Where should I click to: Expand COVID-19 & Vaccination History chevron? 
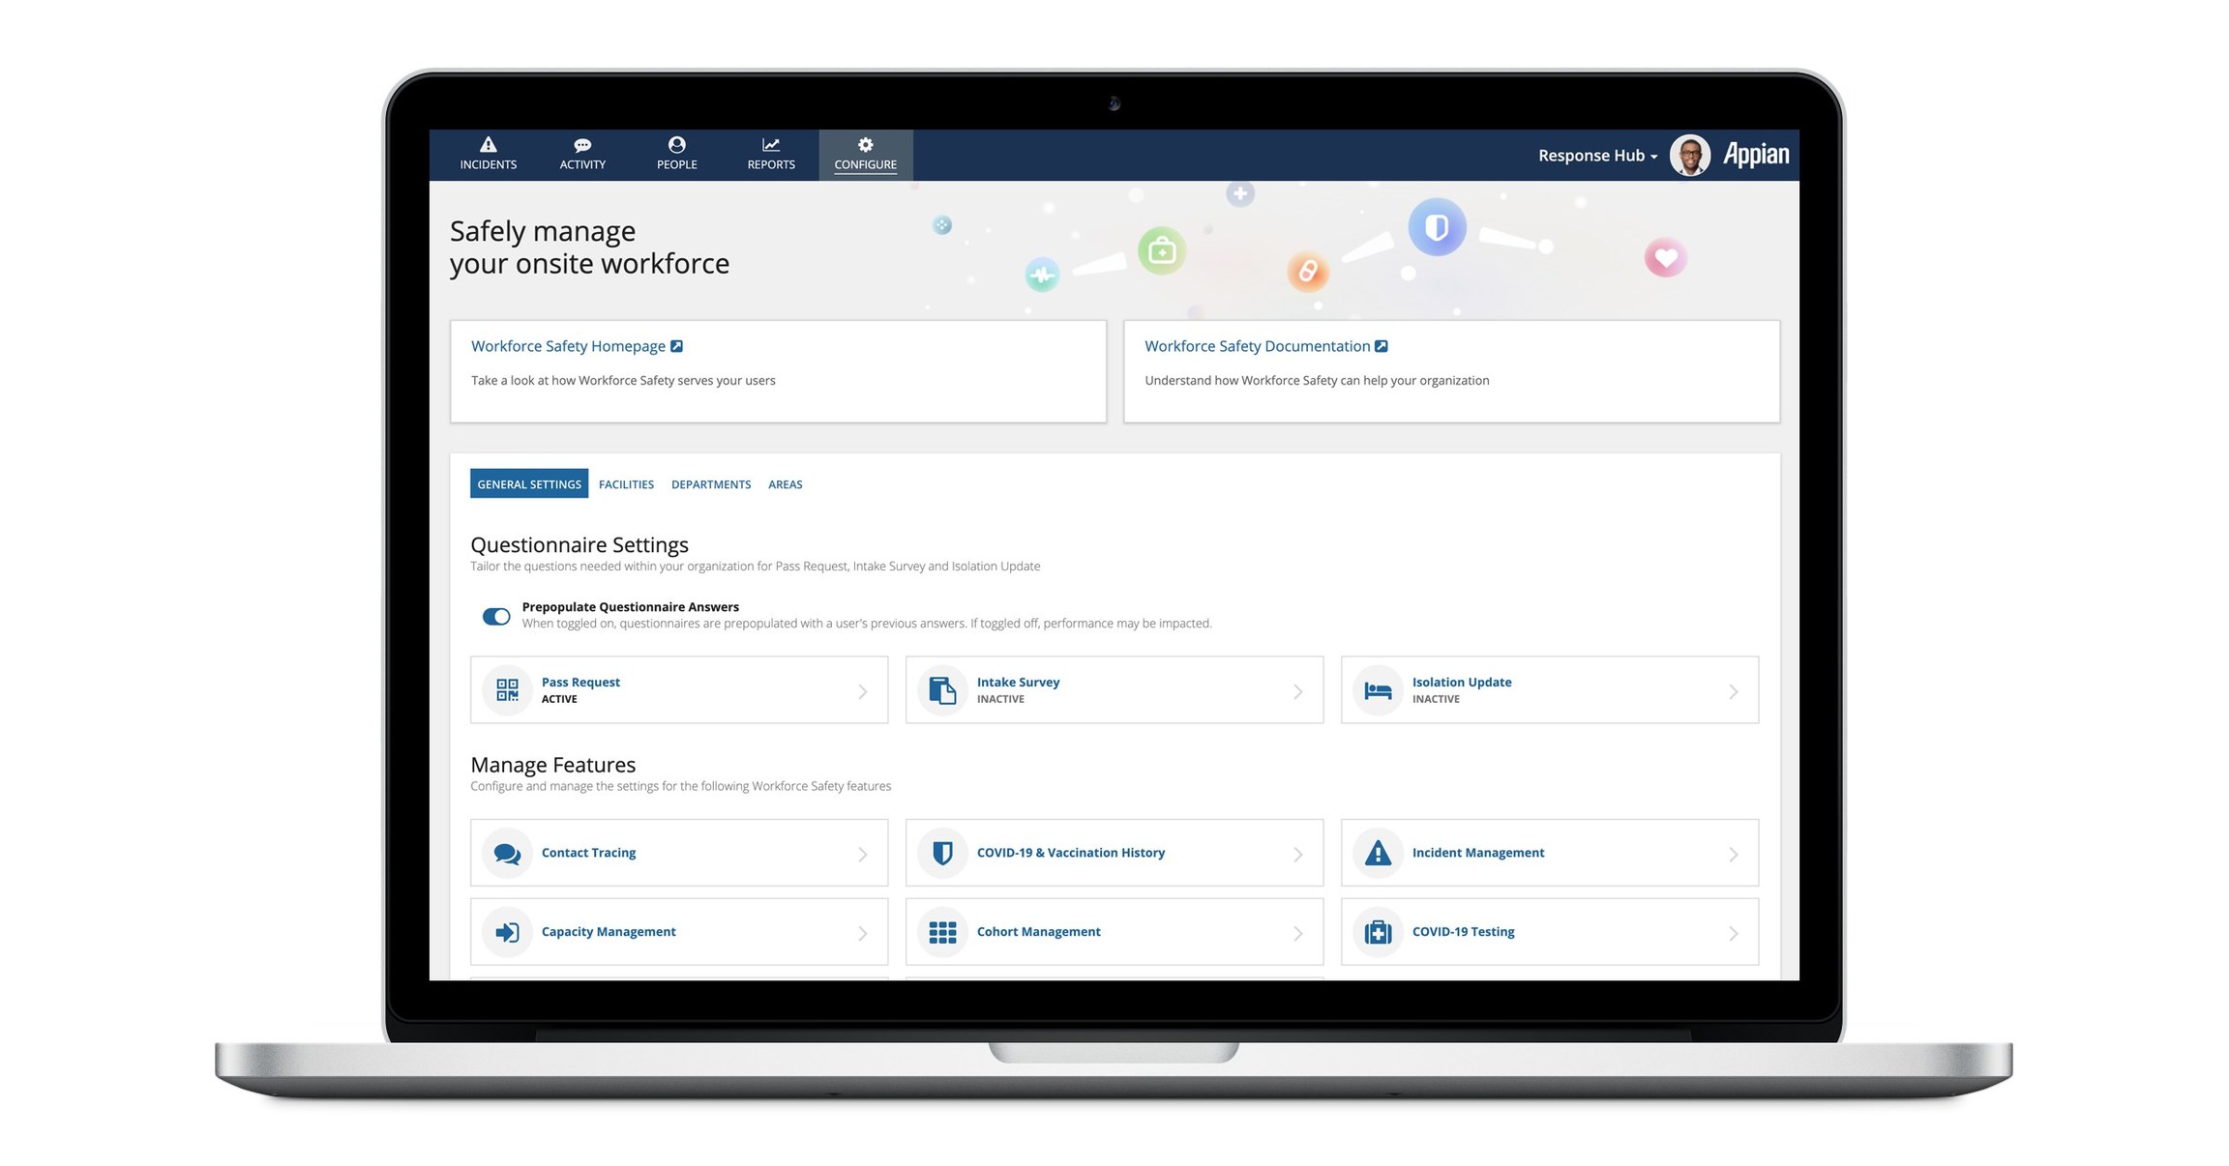click(1297, 854)
